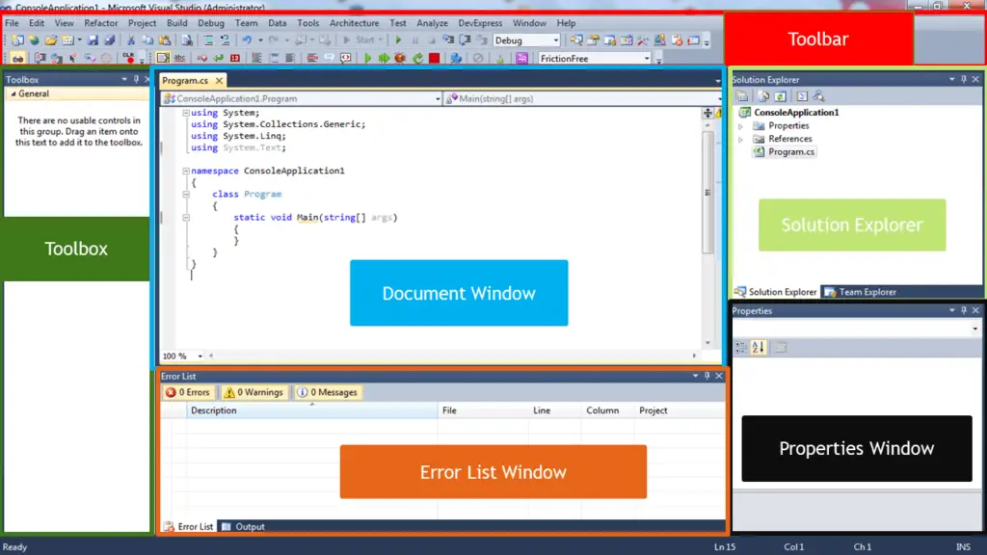Click the green refresh arrow icon in second toolbar row

click(x=417, y=59)
